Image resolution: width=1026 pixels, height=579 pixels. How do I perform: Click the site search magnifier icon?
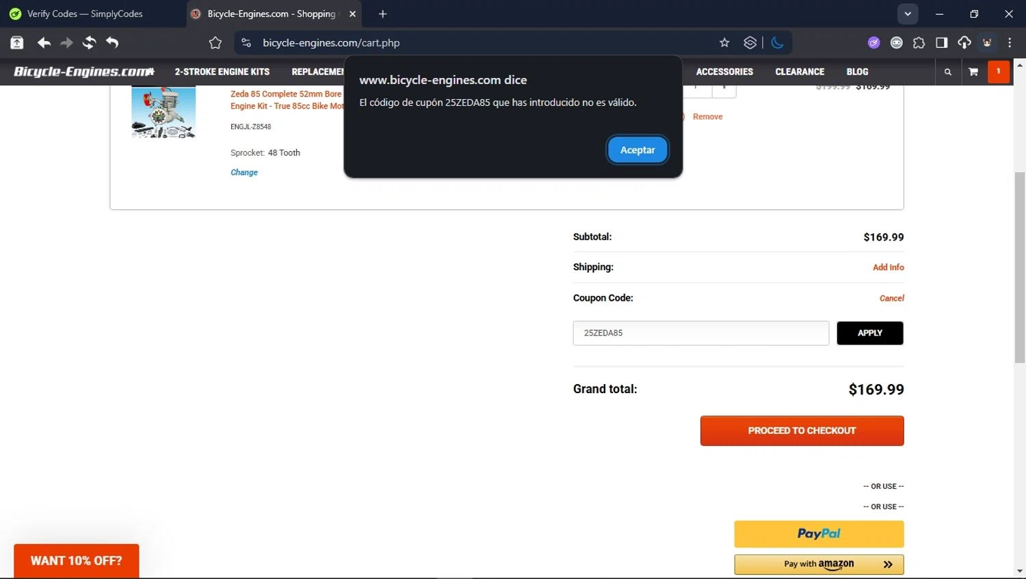[x=947, y=72]
